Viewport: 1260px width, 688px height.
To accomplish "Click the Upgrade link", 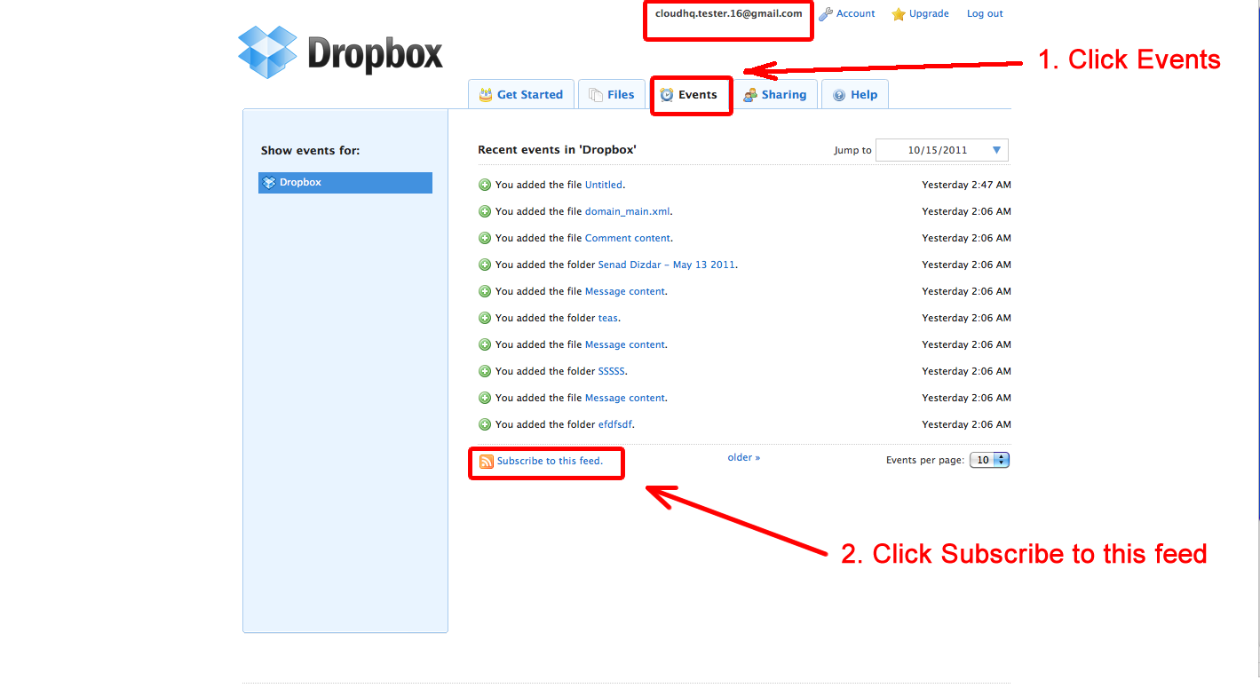I will pyautogui.click(x=929, y=14).
